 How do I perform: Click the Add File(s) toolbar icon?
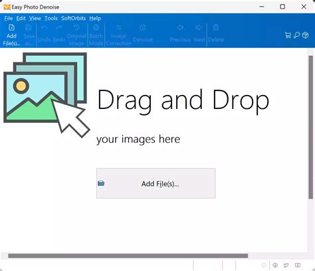(11, 27)
